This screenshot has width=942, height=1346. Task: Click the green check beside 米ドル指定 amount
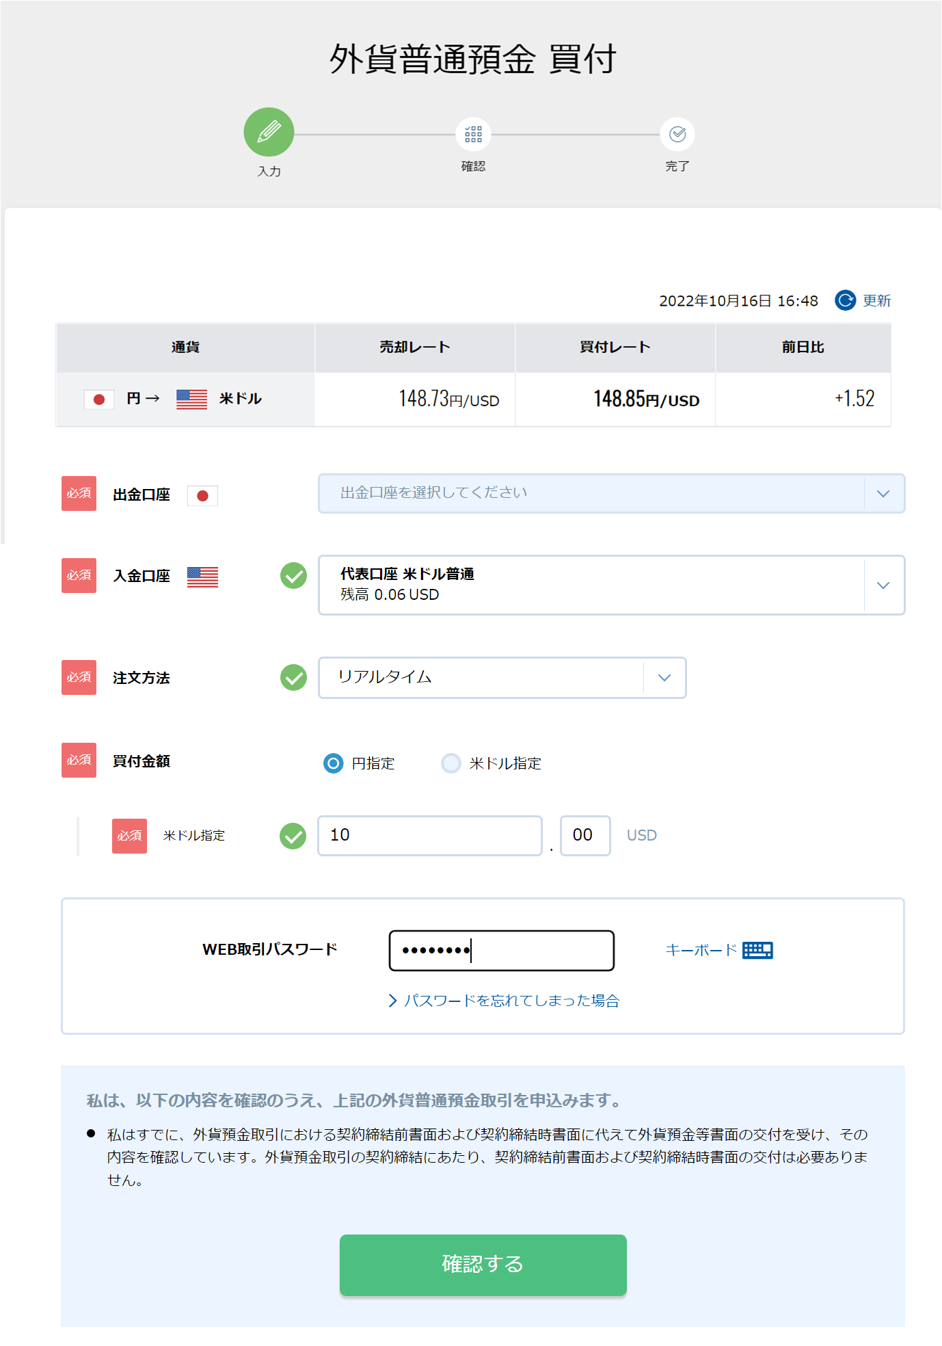293,835
